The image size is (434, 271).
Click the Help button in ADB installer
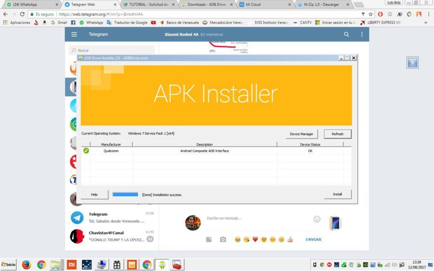pyautogui.click(x=94, y=195)
